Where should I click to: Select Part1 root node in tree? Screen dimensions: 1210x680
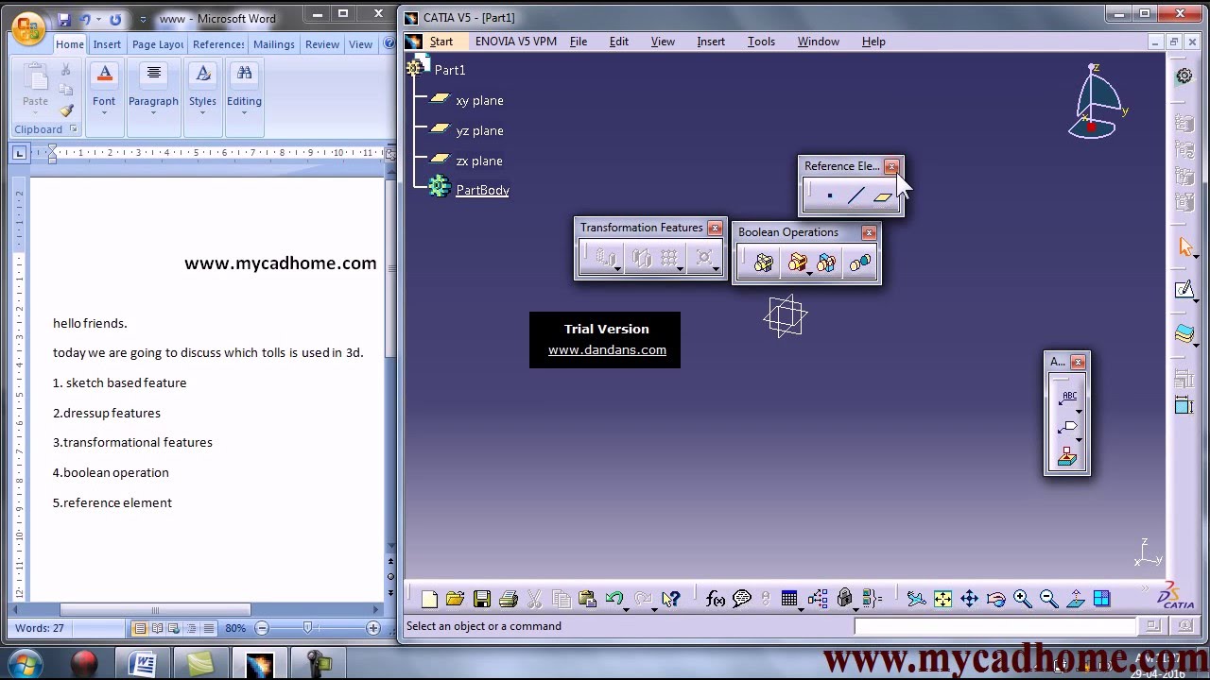pos(450,70)
